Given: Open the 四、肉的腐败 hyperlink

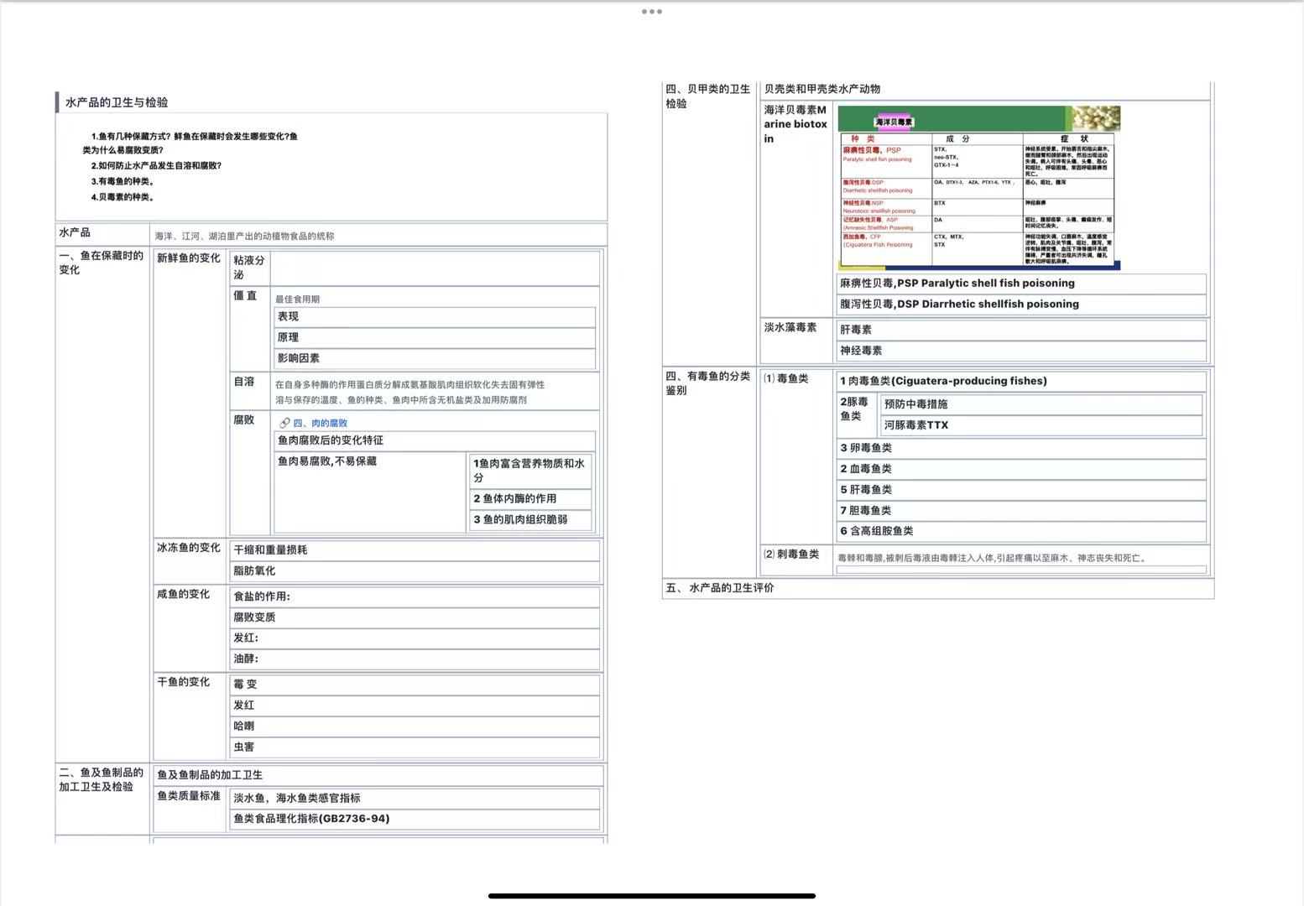Looking at the screenshot, I should 320,424.
